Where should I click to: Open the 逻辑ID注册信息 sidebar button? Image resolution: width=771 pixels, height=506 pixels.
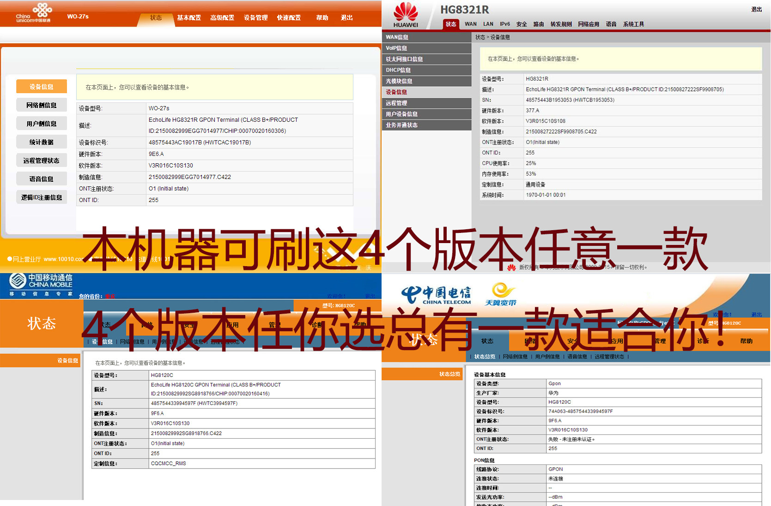(42, 197)
